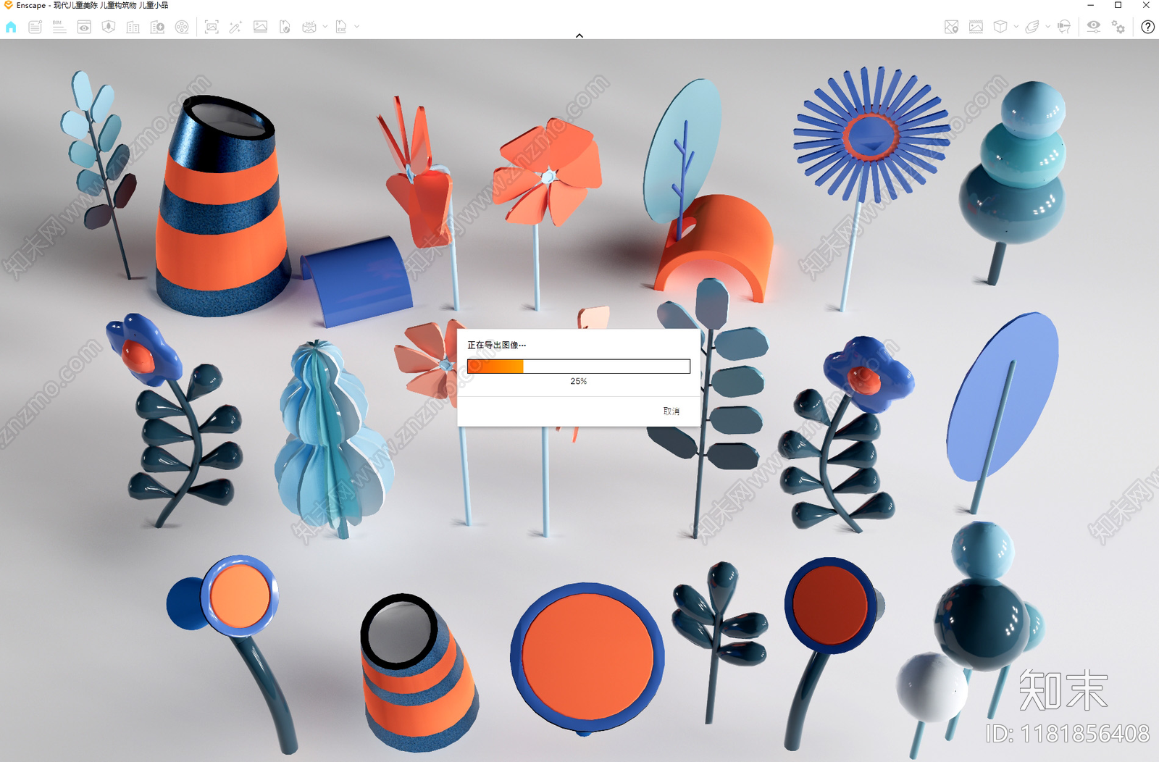Screen dimensions: 1159x762
Task: Click the cube view mode icon
Action: 1000,27
